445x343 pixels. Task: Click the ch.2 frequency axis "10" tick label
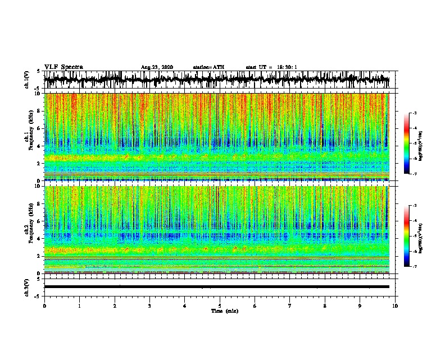pyautogui.click(x=38, y=186)
